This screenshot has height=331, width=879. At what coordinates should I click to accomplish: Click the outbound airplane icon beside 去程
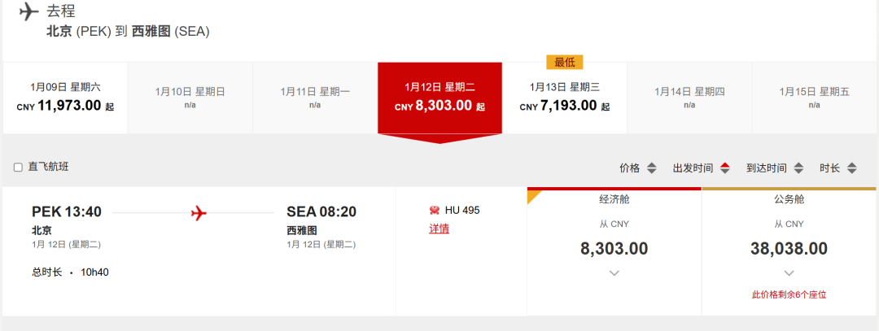pos(28,11)
